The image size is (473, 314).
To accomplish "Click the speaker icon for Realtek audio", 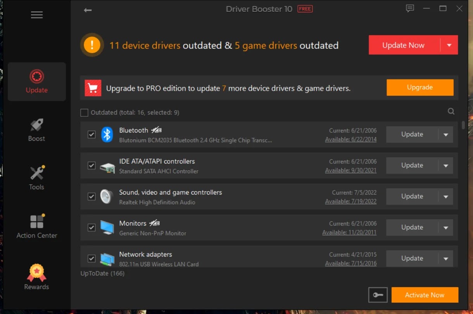I will (106, 197).
